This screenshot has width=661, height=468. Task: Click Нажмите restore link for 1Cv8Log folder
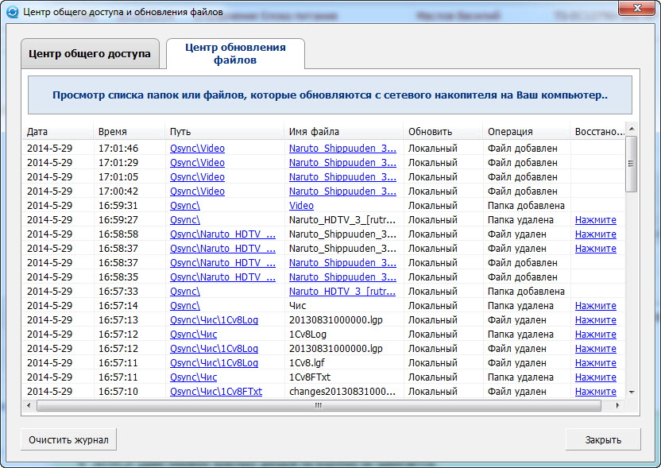596,335
